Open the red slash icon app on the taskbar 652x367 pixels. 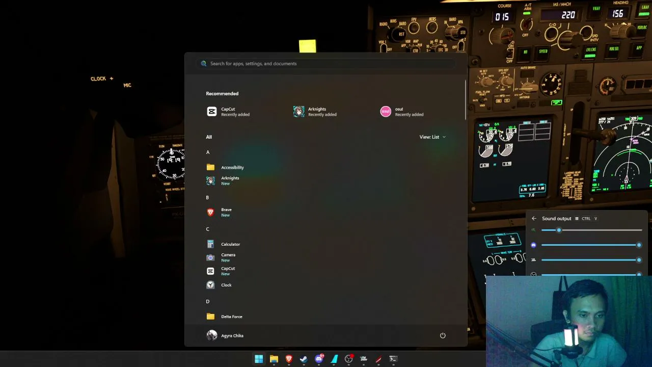pos(378,359)
